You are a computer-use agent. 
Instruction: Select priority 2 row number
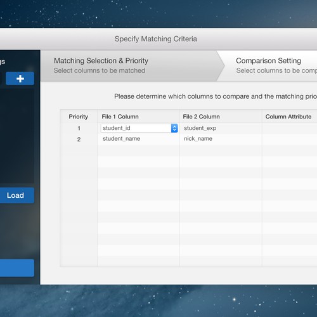(x=79, y=139)
